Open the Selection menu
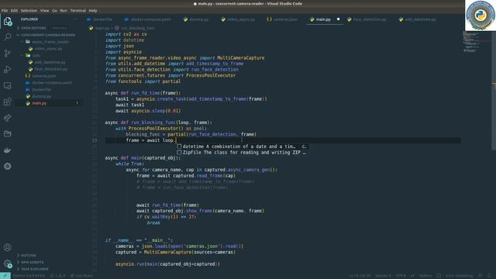 coord(29,10)
